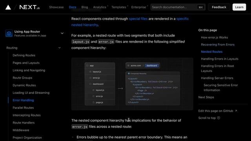Select the Docs navigation item
Image resolution: width=251 pixels, height=141 pixels.
coord(73,7)
